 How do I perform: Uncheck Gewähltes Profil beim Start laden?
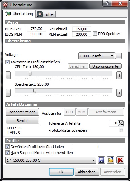click(x=7, y=147)
